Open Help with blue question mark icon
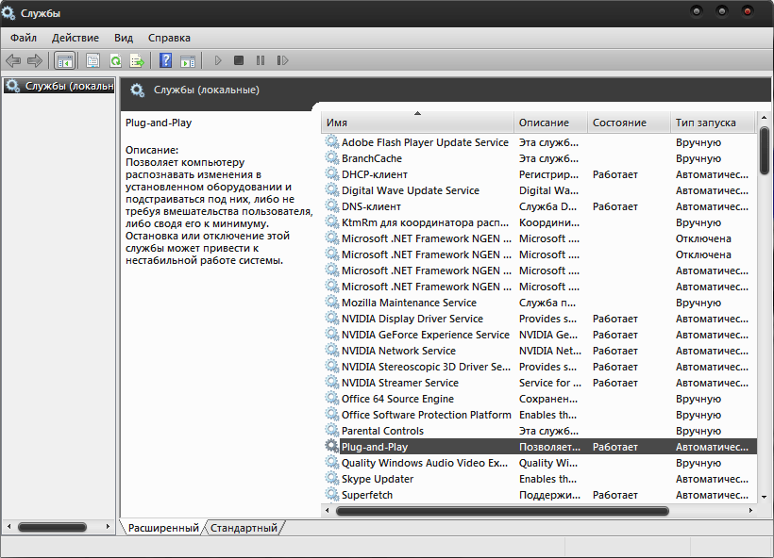Image resolution: width=774 pixels, height=558 pixels. 165,60
